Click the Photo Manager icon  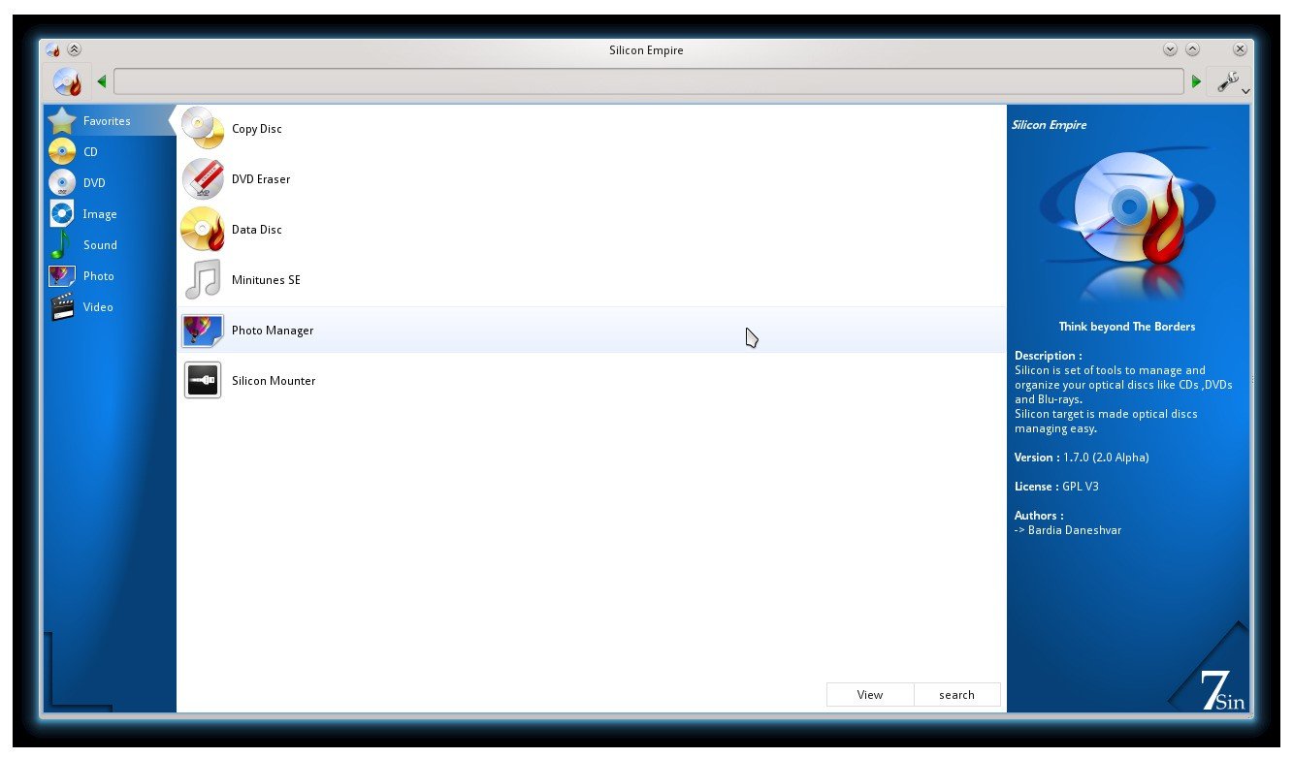[203, 331]
